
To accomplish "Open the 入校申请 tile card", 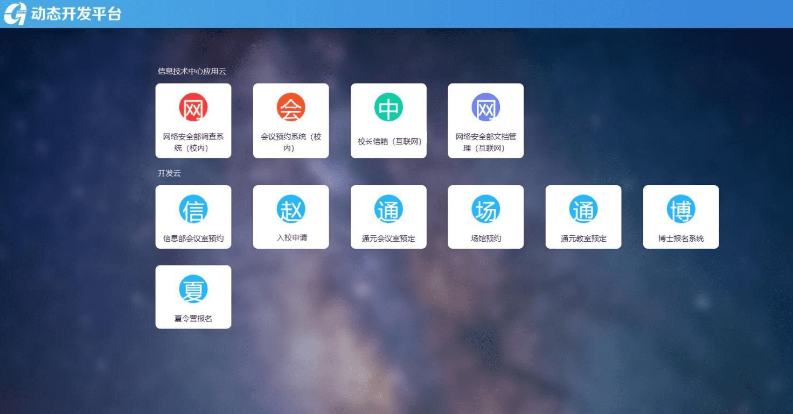I will point(291,216).
